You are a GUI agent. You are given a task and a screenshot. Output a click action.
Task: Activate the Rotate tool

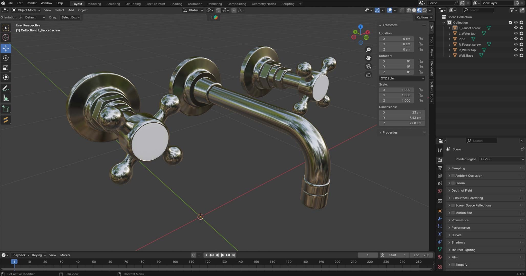coord(6,58)
